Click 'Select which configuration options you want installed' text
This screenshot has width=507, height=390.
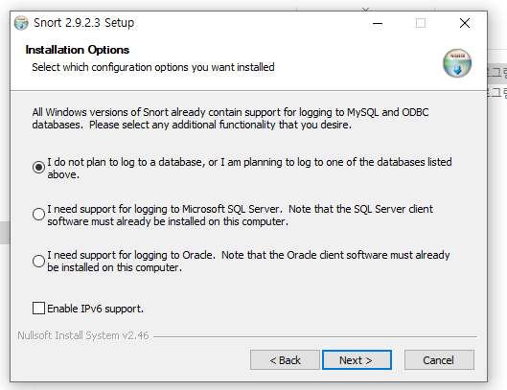(153, 67)
